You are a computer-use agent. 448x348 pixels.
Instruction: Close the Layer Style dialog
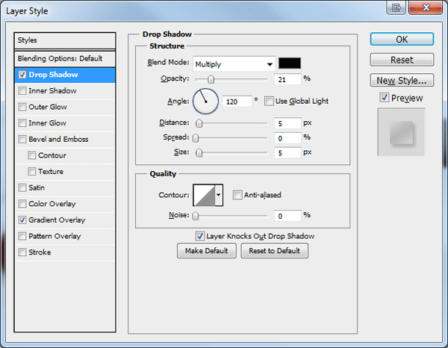426,7
